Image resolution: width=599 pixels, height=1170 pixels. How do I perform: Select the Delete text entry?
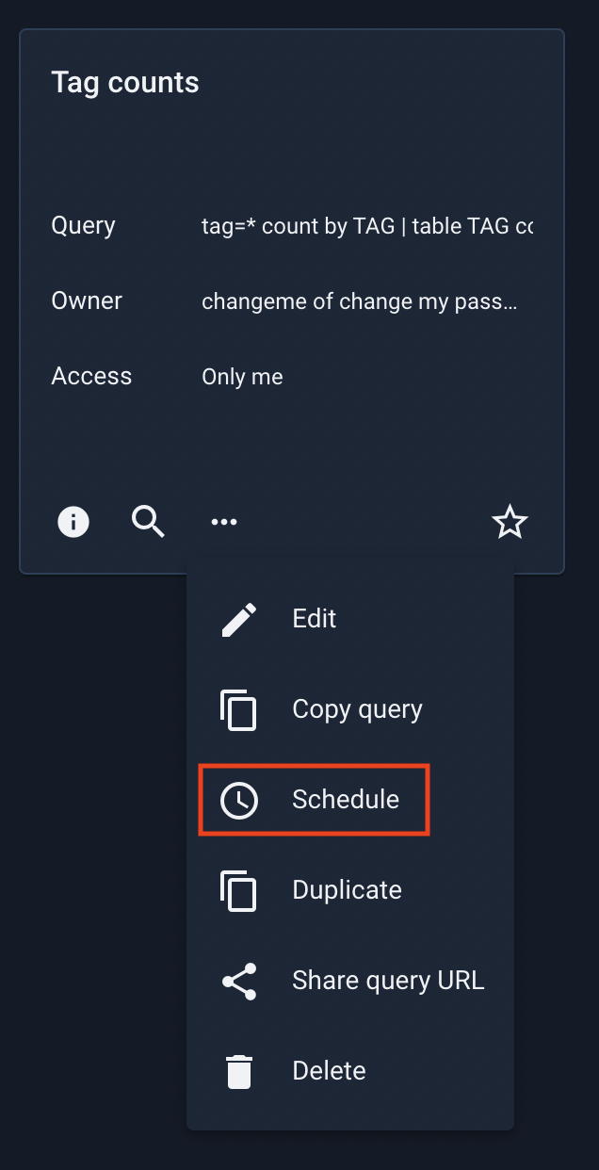(329, 1071)
